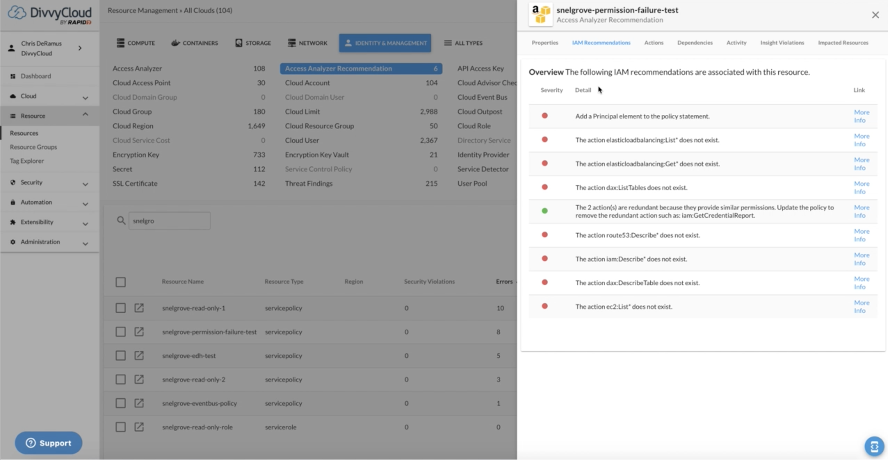Click green severity dot for redundant actions

coord(545,211)
